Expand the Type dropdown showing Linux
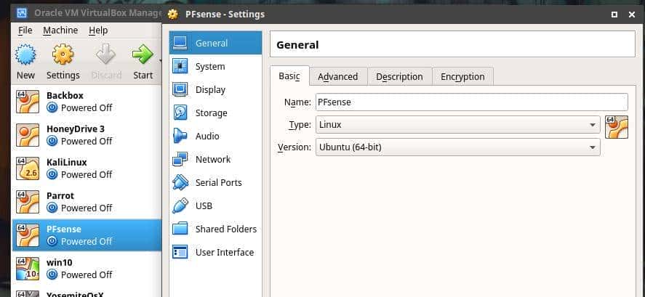645x297 pixels. tap(457, 125)
